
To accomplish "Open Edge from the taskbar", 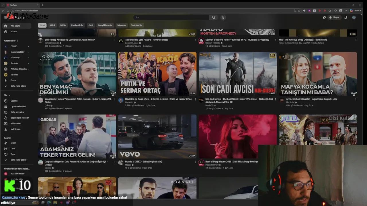I will pyautogui.click(x=49, y=203).
